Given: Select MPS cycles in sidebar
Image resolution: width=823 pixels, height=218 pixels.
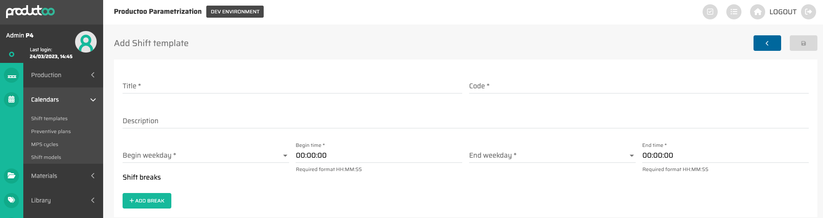Looking at the screenshot, I should (44, 144).
